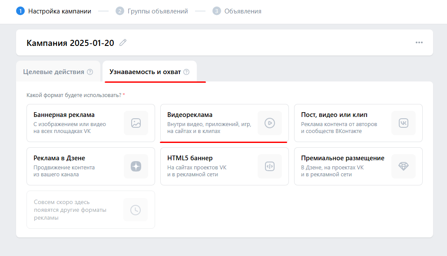Choose Баннерная реклама format

[x=91, y=123]
